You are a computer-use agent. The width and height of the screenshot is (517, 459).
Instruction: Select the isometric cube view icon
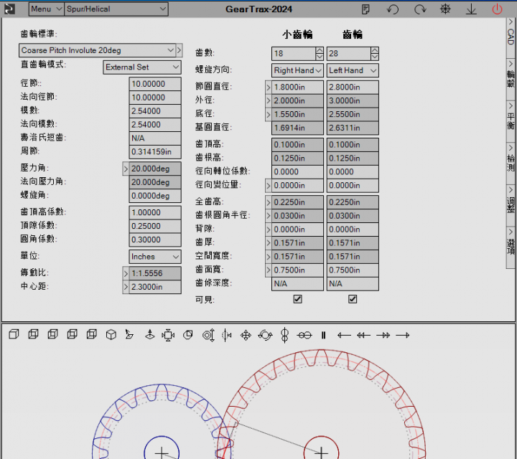click(111, 334)
